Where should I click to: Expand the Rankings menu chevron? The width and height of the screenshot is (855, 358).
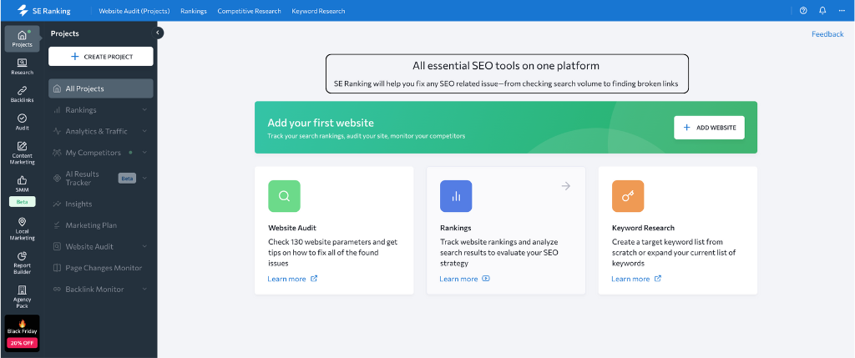point(144,109)
